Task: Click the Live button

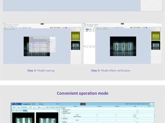Action: 19,107
